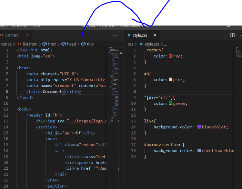The height and width of the screenshot is (189, 242).
Task: Click the html cube icon in breadcrumb
Action: [x=44, y=44]
